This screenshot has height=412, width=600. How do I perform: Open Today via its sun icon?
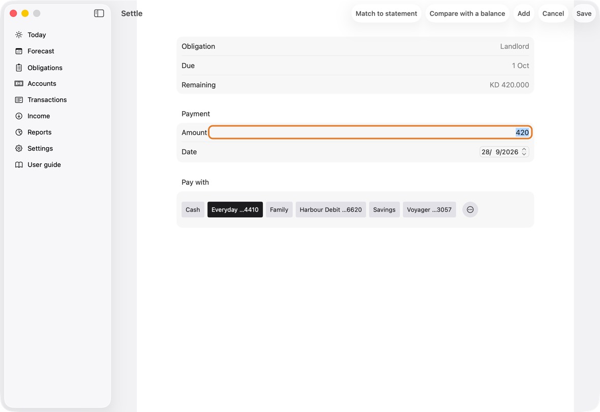[x=19, y=35]
